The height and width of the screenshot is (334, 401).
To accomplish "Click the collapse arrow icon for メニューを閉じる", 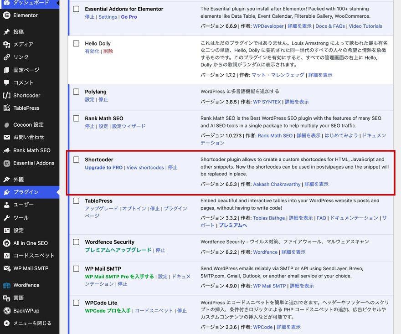I will (7, 323).
